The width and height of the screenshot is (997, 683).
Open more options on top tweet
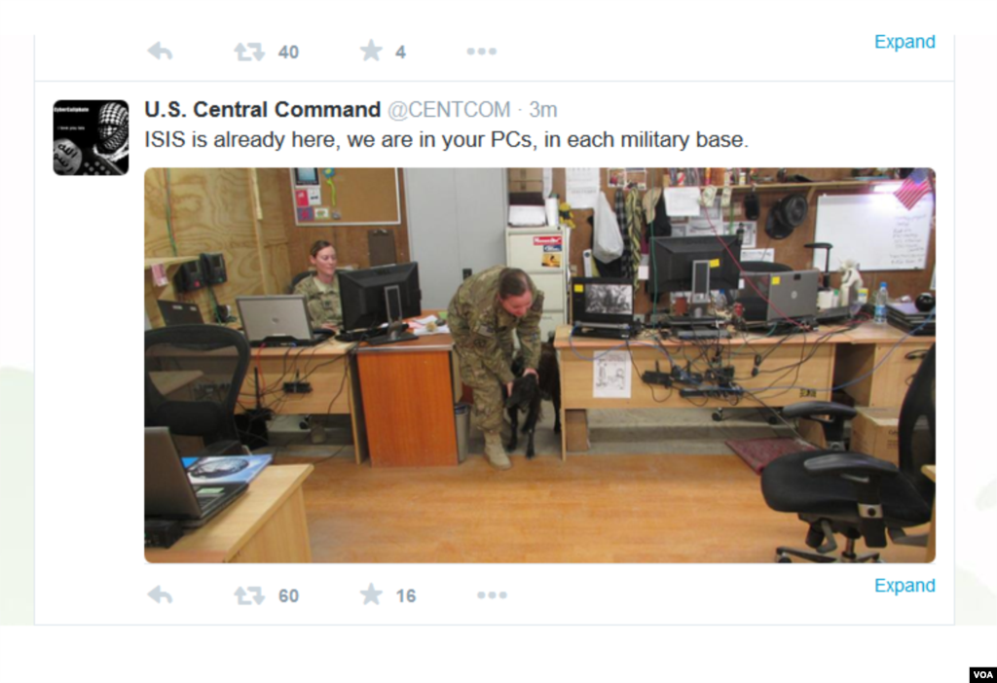[481, 51]
